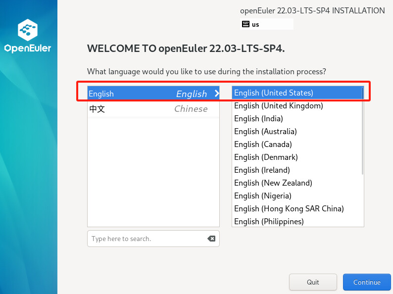
Task: Focus the 'Type here to search' field
Action: [x=153, y=239]
